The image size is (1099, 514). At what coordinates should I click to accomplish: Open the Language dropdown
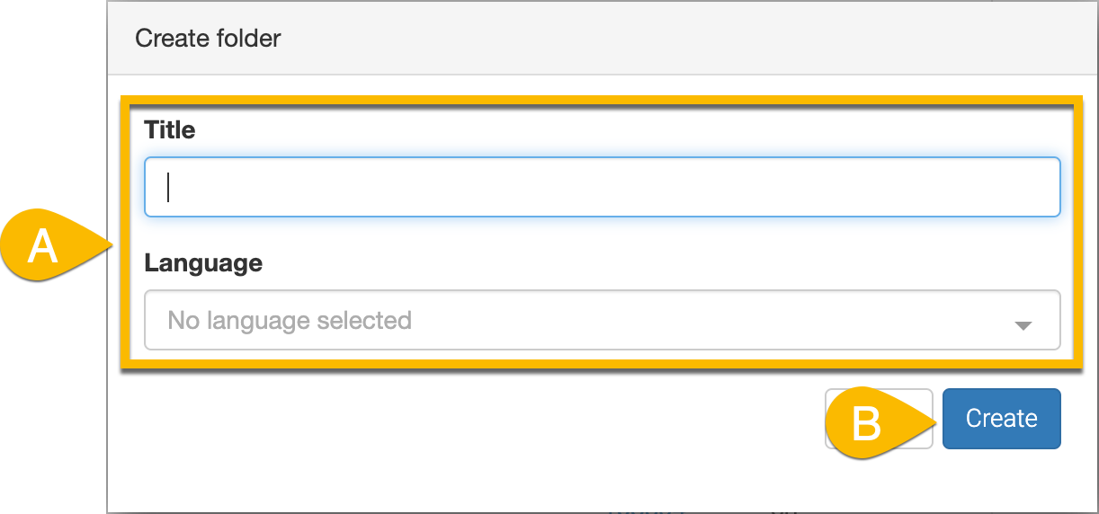602,320
